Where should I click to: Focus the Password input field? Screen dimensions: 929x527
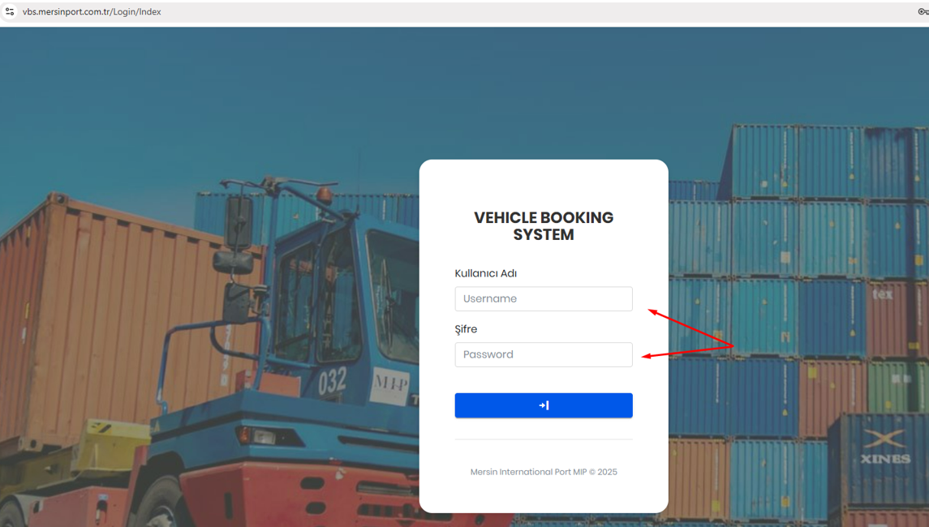pos(544,354)
